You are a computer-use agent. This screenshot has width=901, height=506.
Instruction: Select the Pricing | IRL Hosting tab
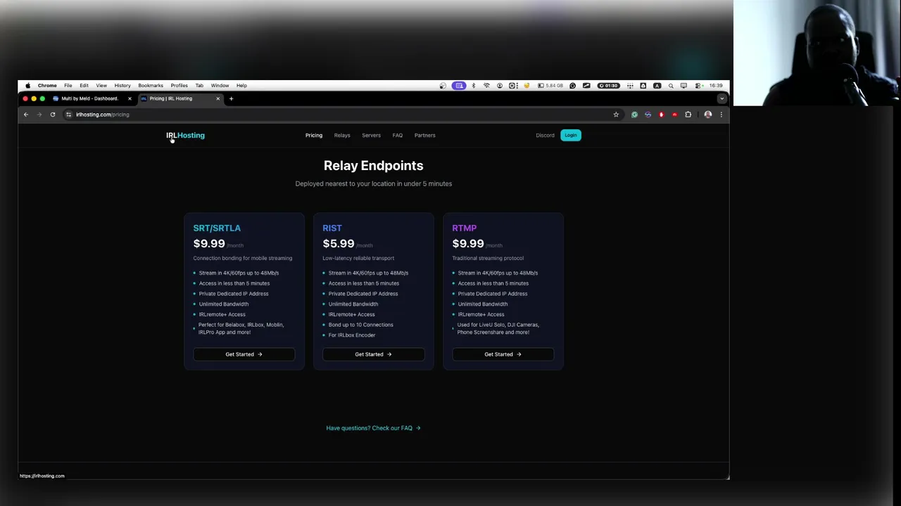[x=181, y=98]
